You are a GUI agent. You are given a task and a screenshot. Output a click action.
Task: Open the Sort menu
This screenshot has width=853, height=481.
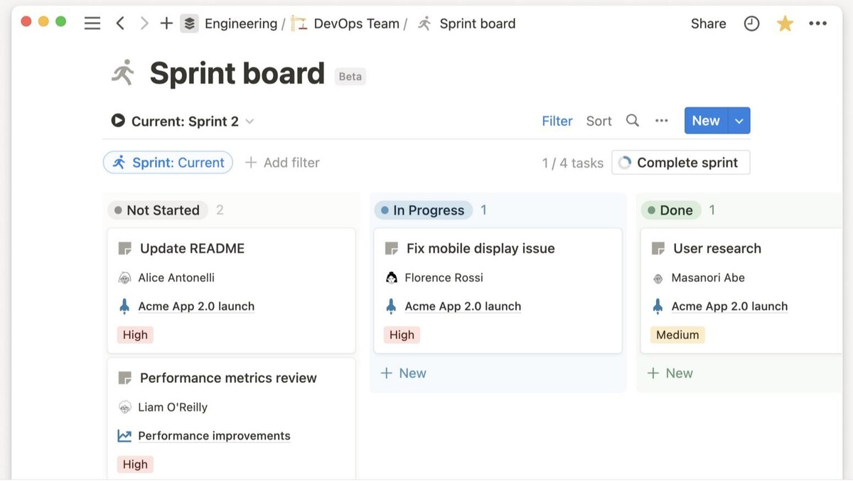pos(599,121)
